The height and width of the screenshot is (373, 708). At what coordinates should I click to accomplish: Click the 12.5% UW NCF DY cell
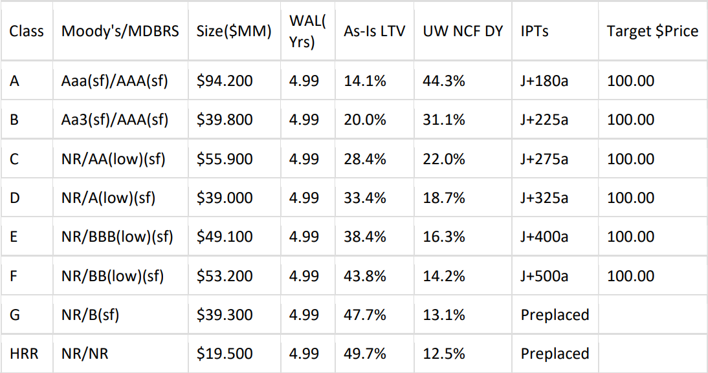[x=443, y=354]
